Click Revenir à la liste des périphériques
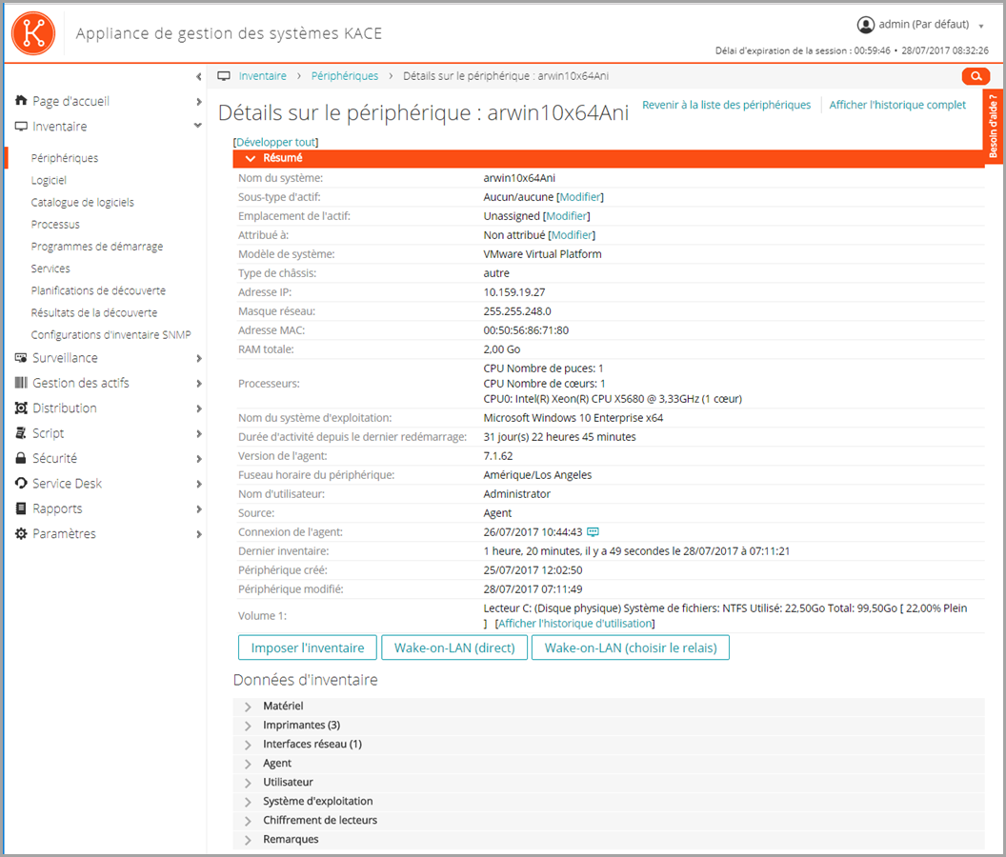1006x857 pixels. tap(726, 105)
